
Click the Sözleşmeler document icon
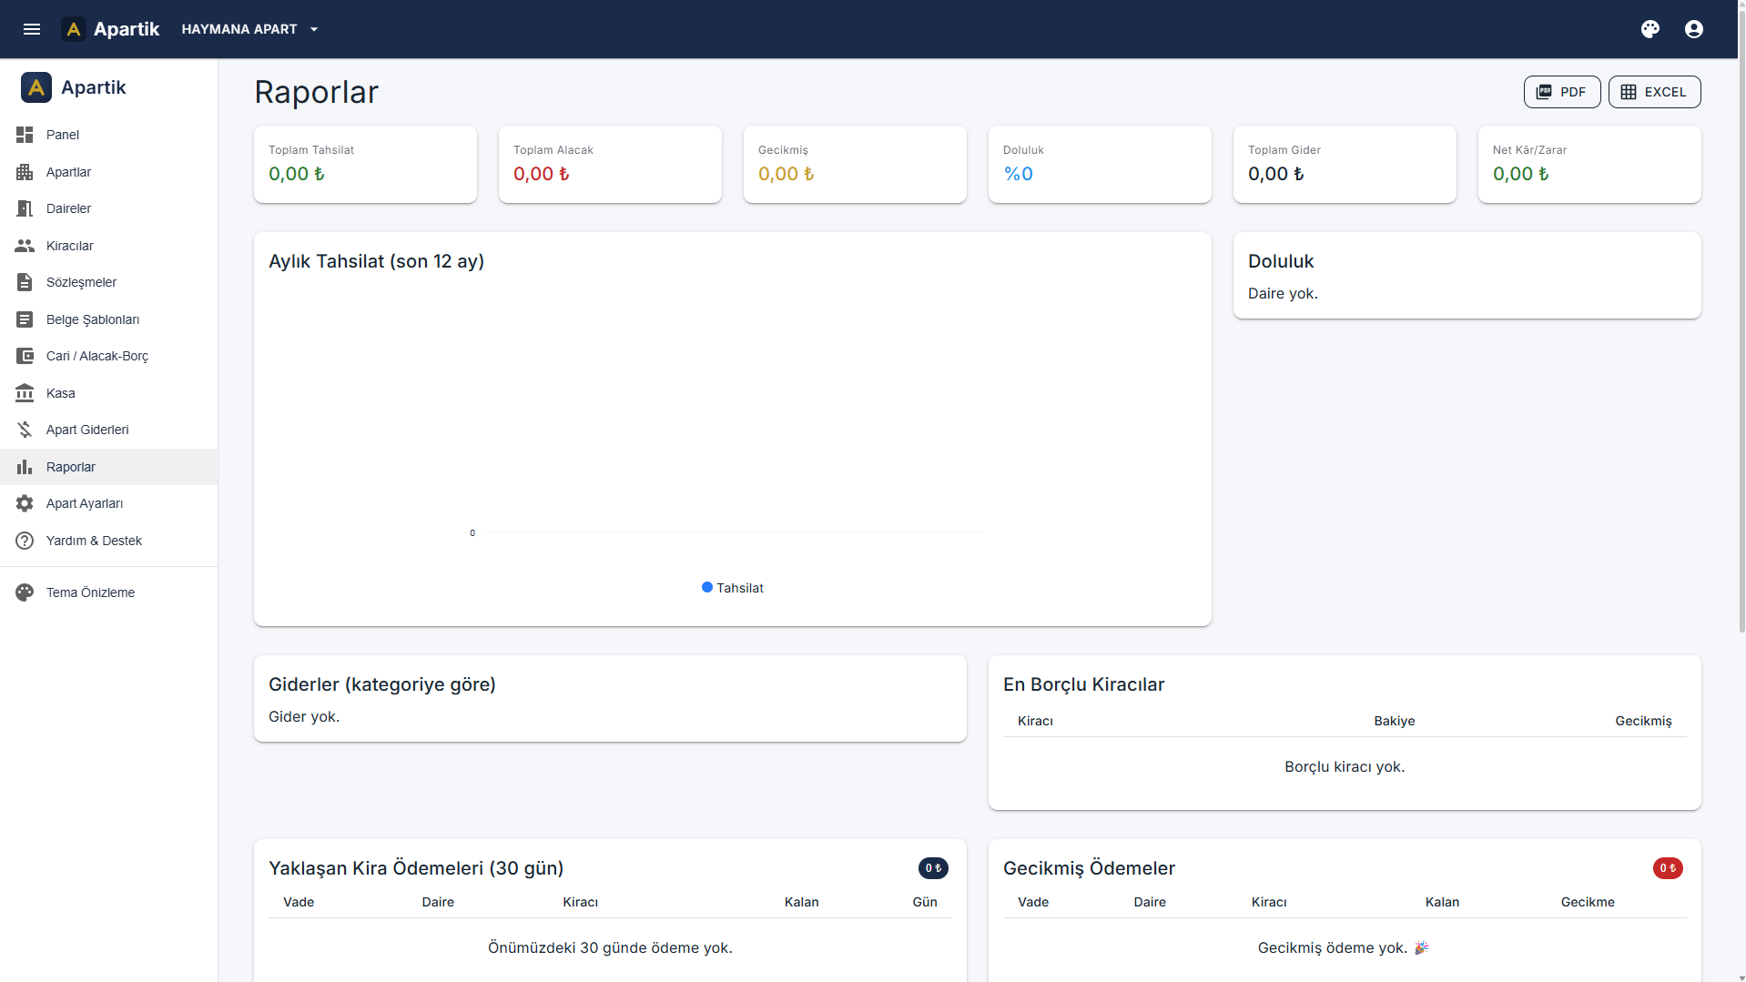point(25,282)
